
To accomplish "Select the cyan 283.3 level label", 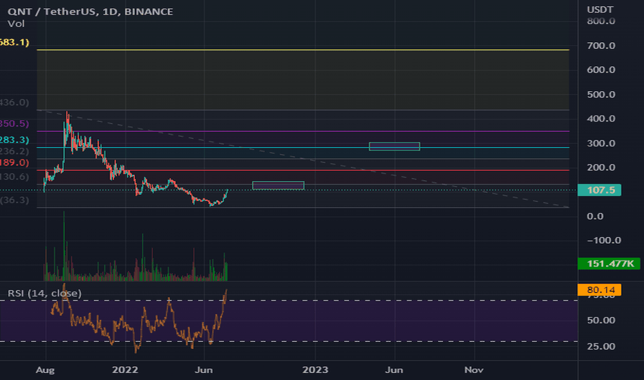I will click(15, 140).
